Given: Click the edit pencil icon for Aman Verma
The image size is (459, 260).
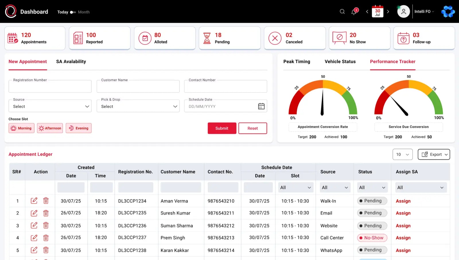Looking at the screenshot, I should [34, 201].
